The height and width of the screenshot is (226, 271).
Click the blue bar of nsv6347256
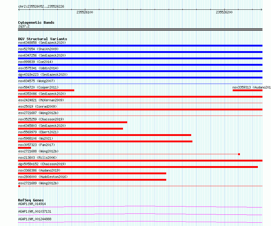tap(140, 58)
